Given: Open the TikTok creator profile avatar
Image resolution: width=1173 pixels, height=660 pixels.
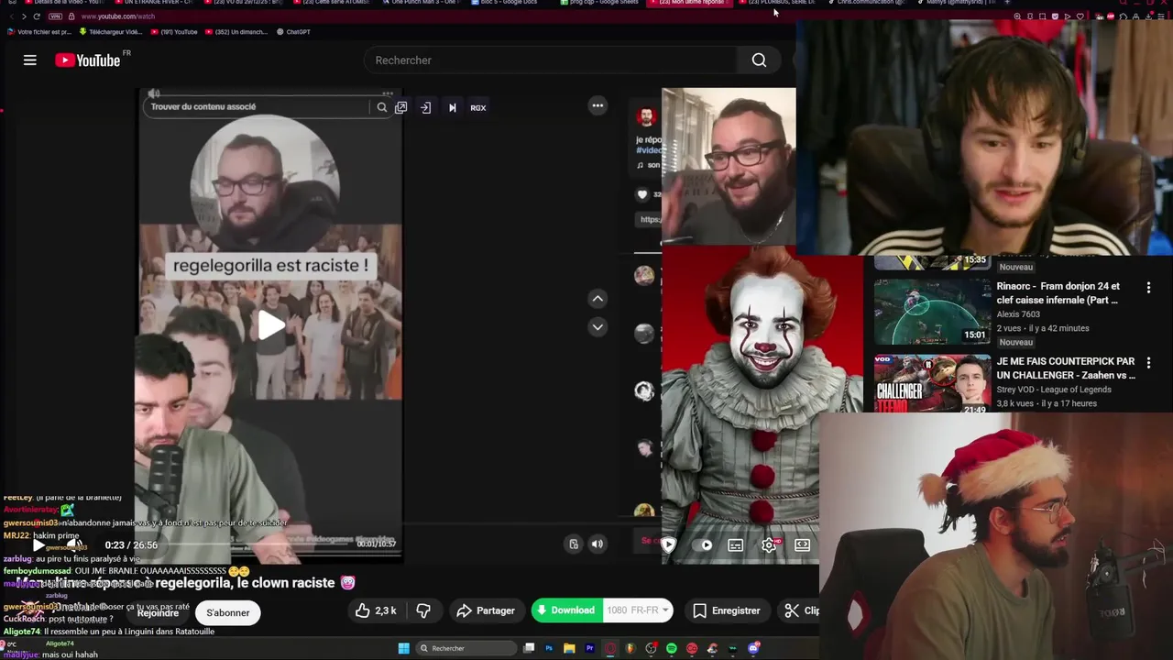Looking at the screenshot, I should 646,116.
